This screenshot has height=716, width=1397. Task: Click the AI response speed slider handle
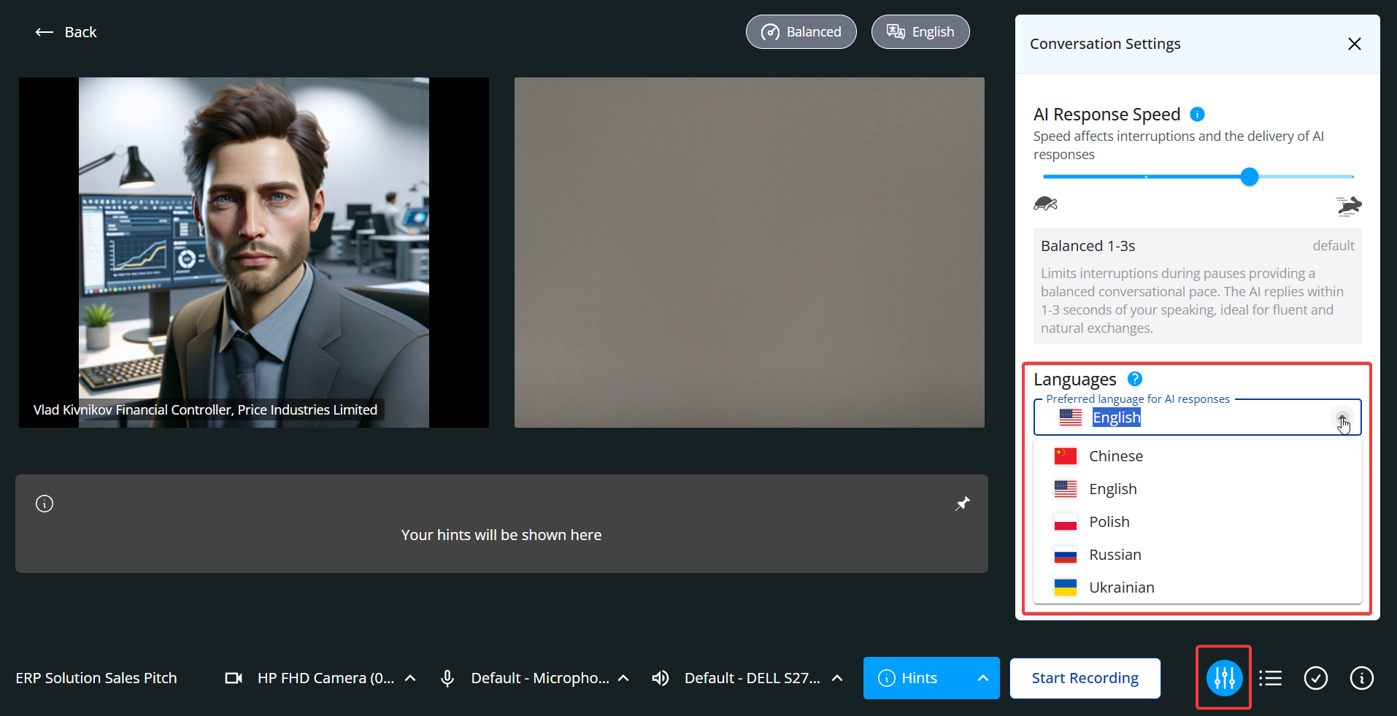pyautogui.click(x=1250, y=177)
